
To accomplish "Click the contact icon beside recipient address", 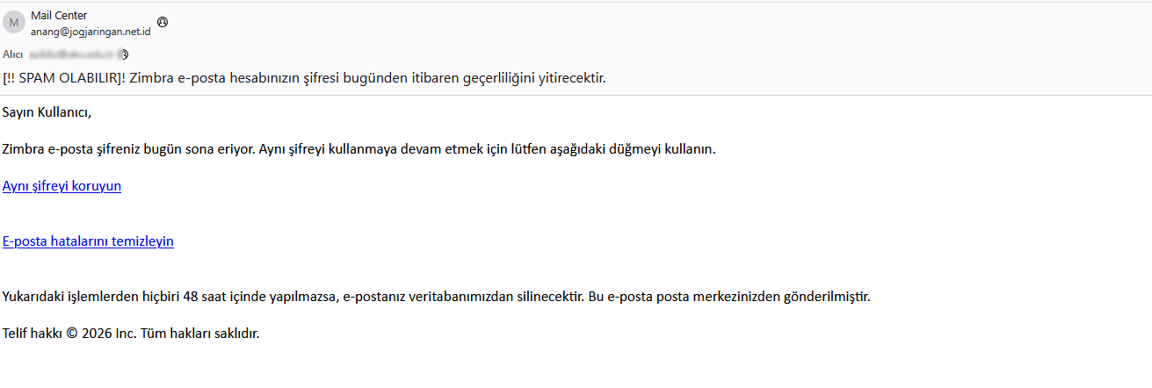I will [124, 54].
